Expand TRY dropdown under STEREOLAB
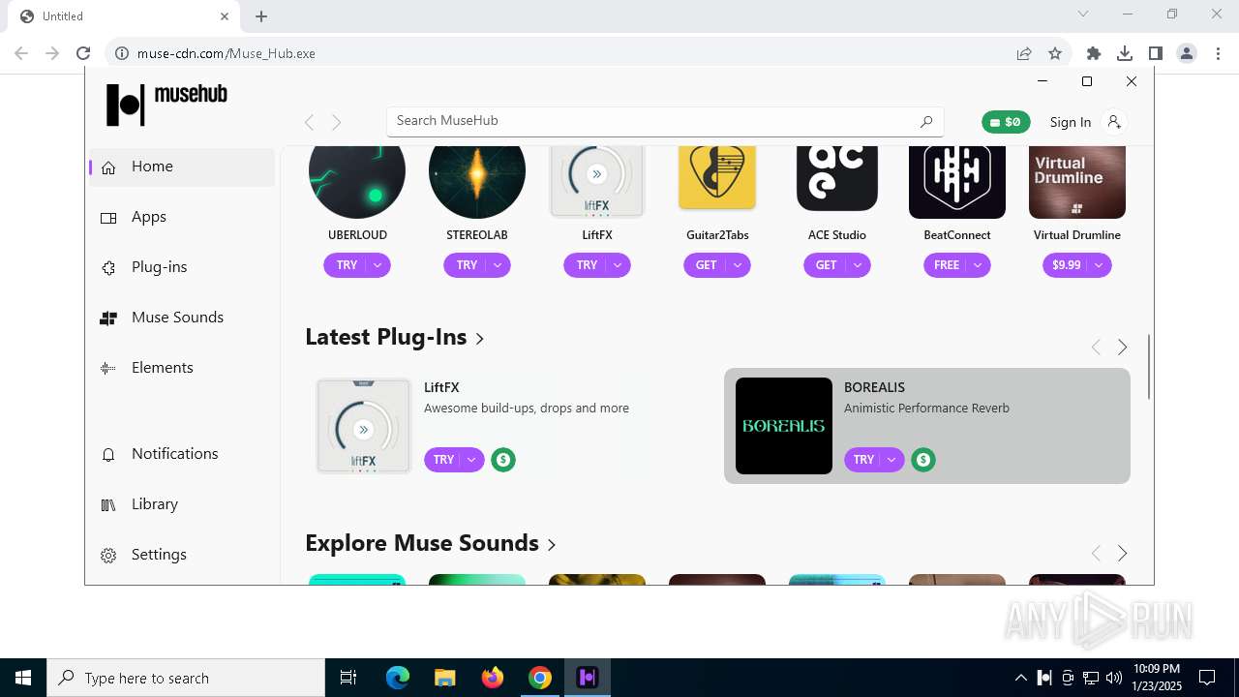This screenshot has height=697, width=1239. (499, 265)
